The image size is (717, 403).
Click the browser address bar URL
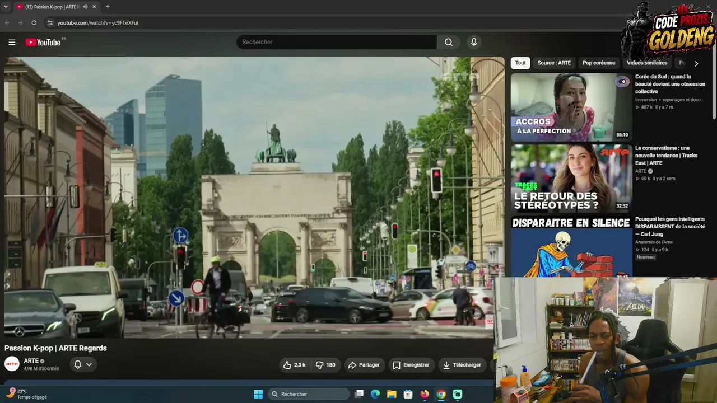coord(97,22)
